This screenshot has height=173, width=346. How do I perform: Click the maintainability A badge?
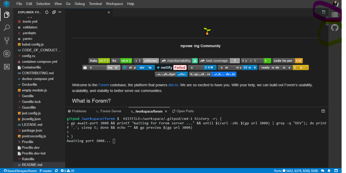[179, 61]
